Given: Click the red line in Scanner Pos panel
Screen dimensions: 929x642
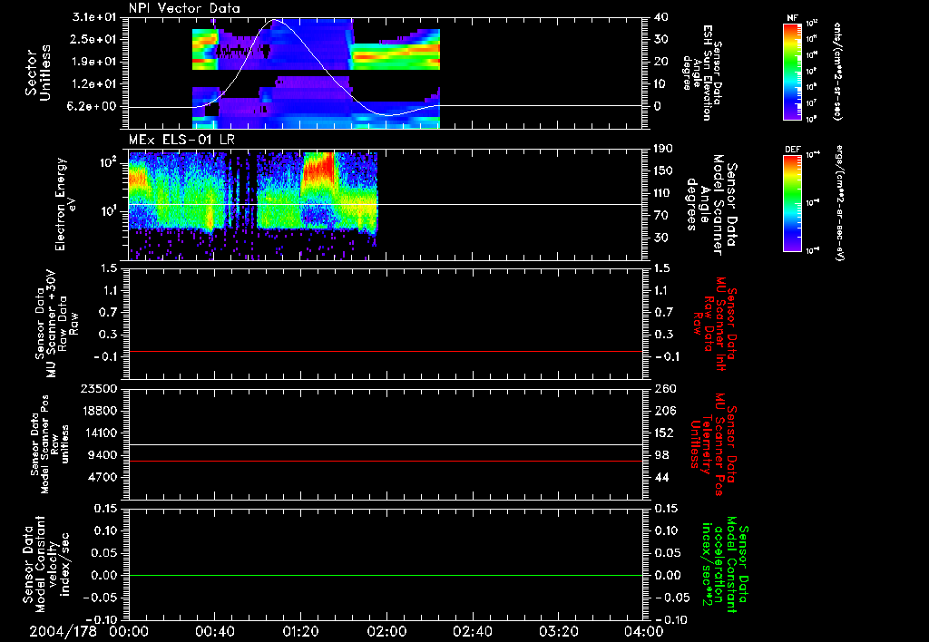Looking at the screenshot, I should point(386,461).
